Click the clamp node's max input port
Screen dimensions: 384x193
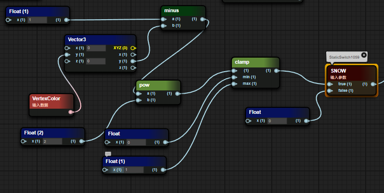233,84
